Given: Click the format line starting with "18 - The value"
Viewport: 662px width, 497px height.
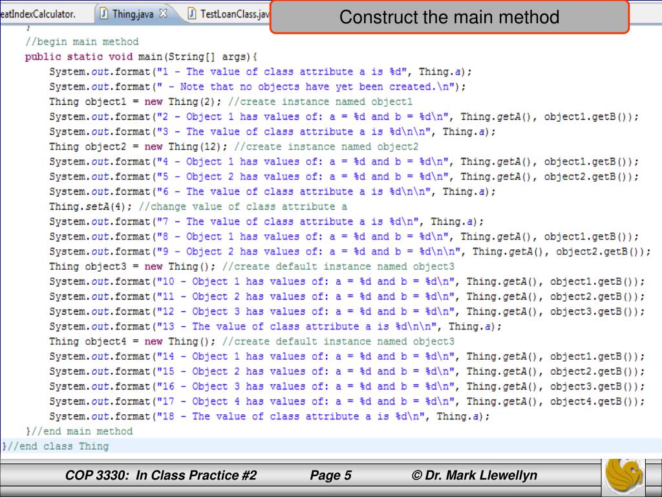Looking at the screenshot, I should click(x=270, y=417).
